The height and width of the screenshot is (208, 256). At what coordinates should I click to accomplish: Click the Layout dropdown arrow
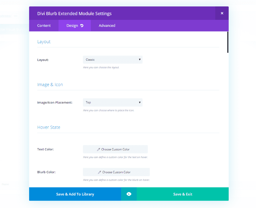tap(140, 60)
